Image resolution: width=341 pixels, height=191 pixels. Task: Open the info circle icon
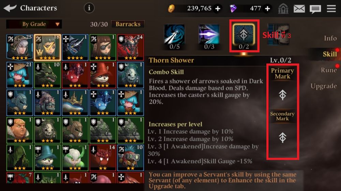click(89, 8)
